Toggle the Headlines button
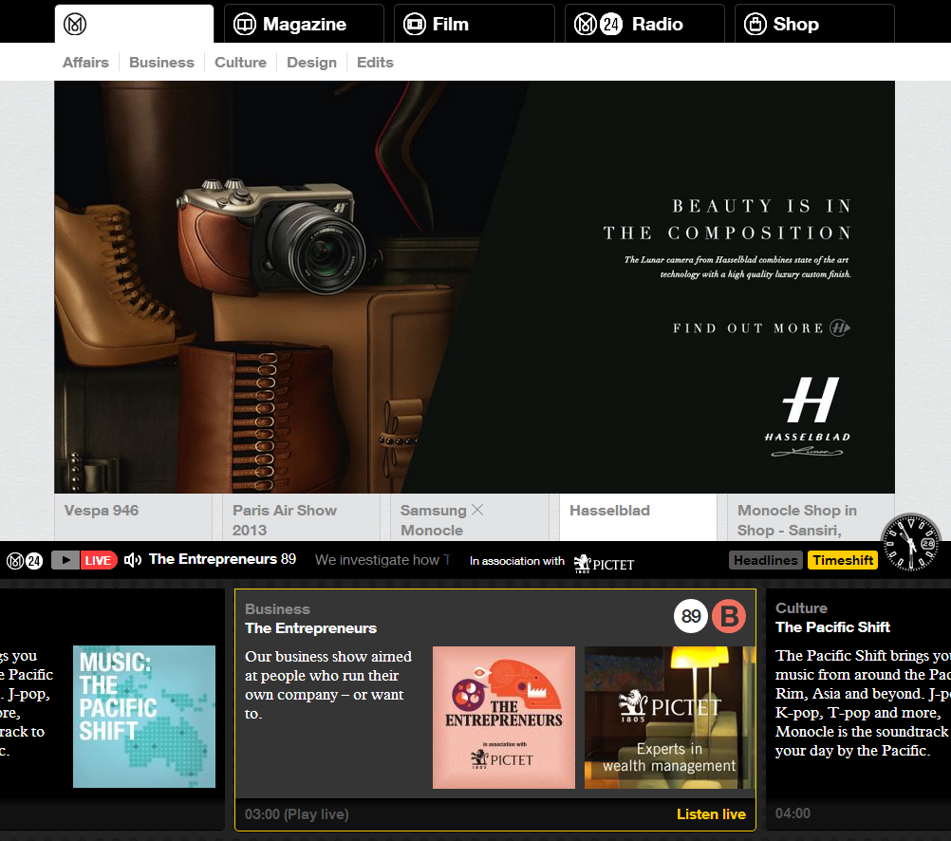The width and height of the screenshot is (951, 841). point(765,560)
